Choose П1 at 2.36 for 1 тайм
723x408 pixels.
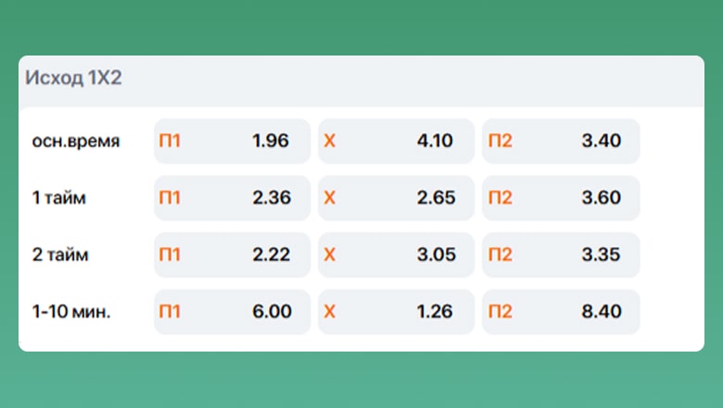[x=232, y=198]
